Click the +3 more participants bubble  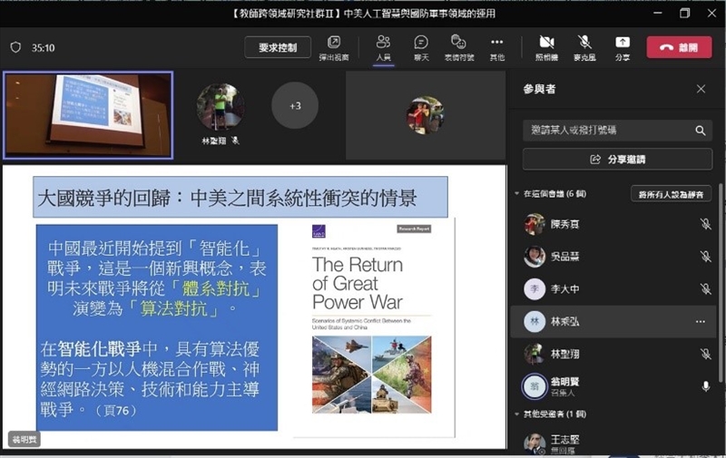coord(295,106)
